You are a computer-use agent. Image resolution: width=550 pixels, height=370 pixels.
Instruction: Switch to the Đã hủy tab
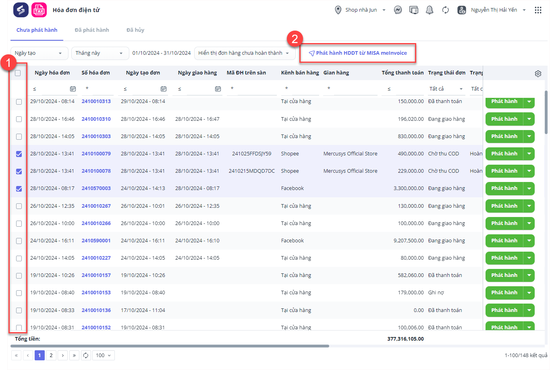135,30
